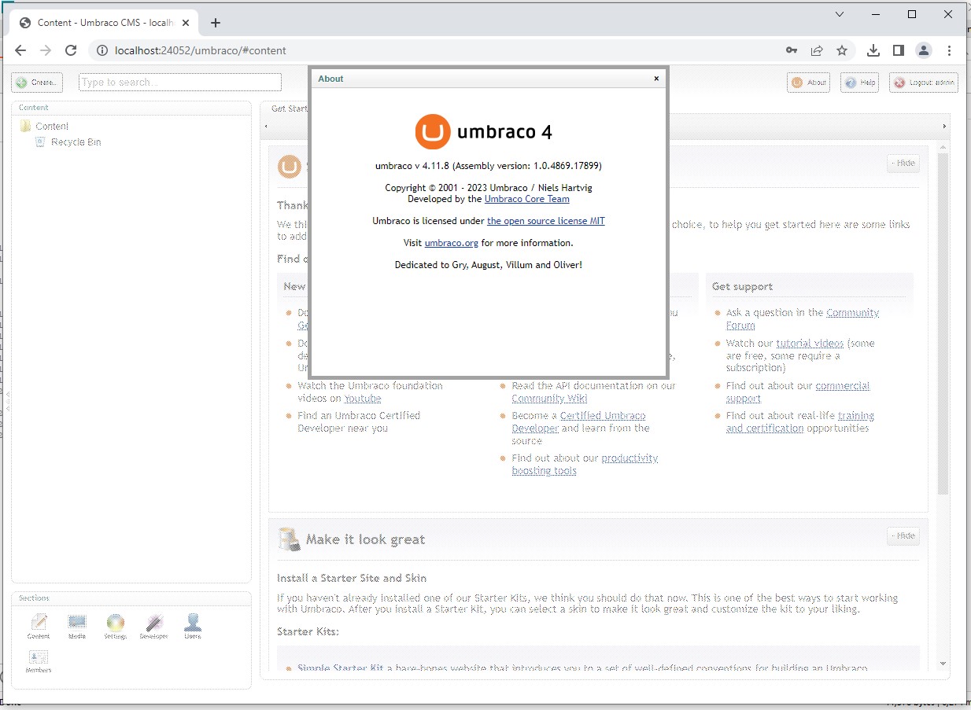Click the right tab-scroll arrow in the dashboard
Screen dimensions: 971x710
click(x=944, y=127)
